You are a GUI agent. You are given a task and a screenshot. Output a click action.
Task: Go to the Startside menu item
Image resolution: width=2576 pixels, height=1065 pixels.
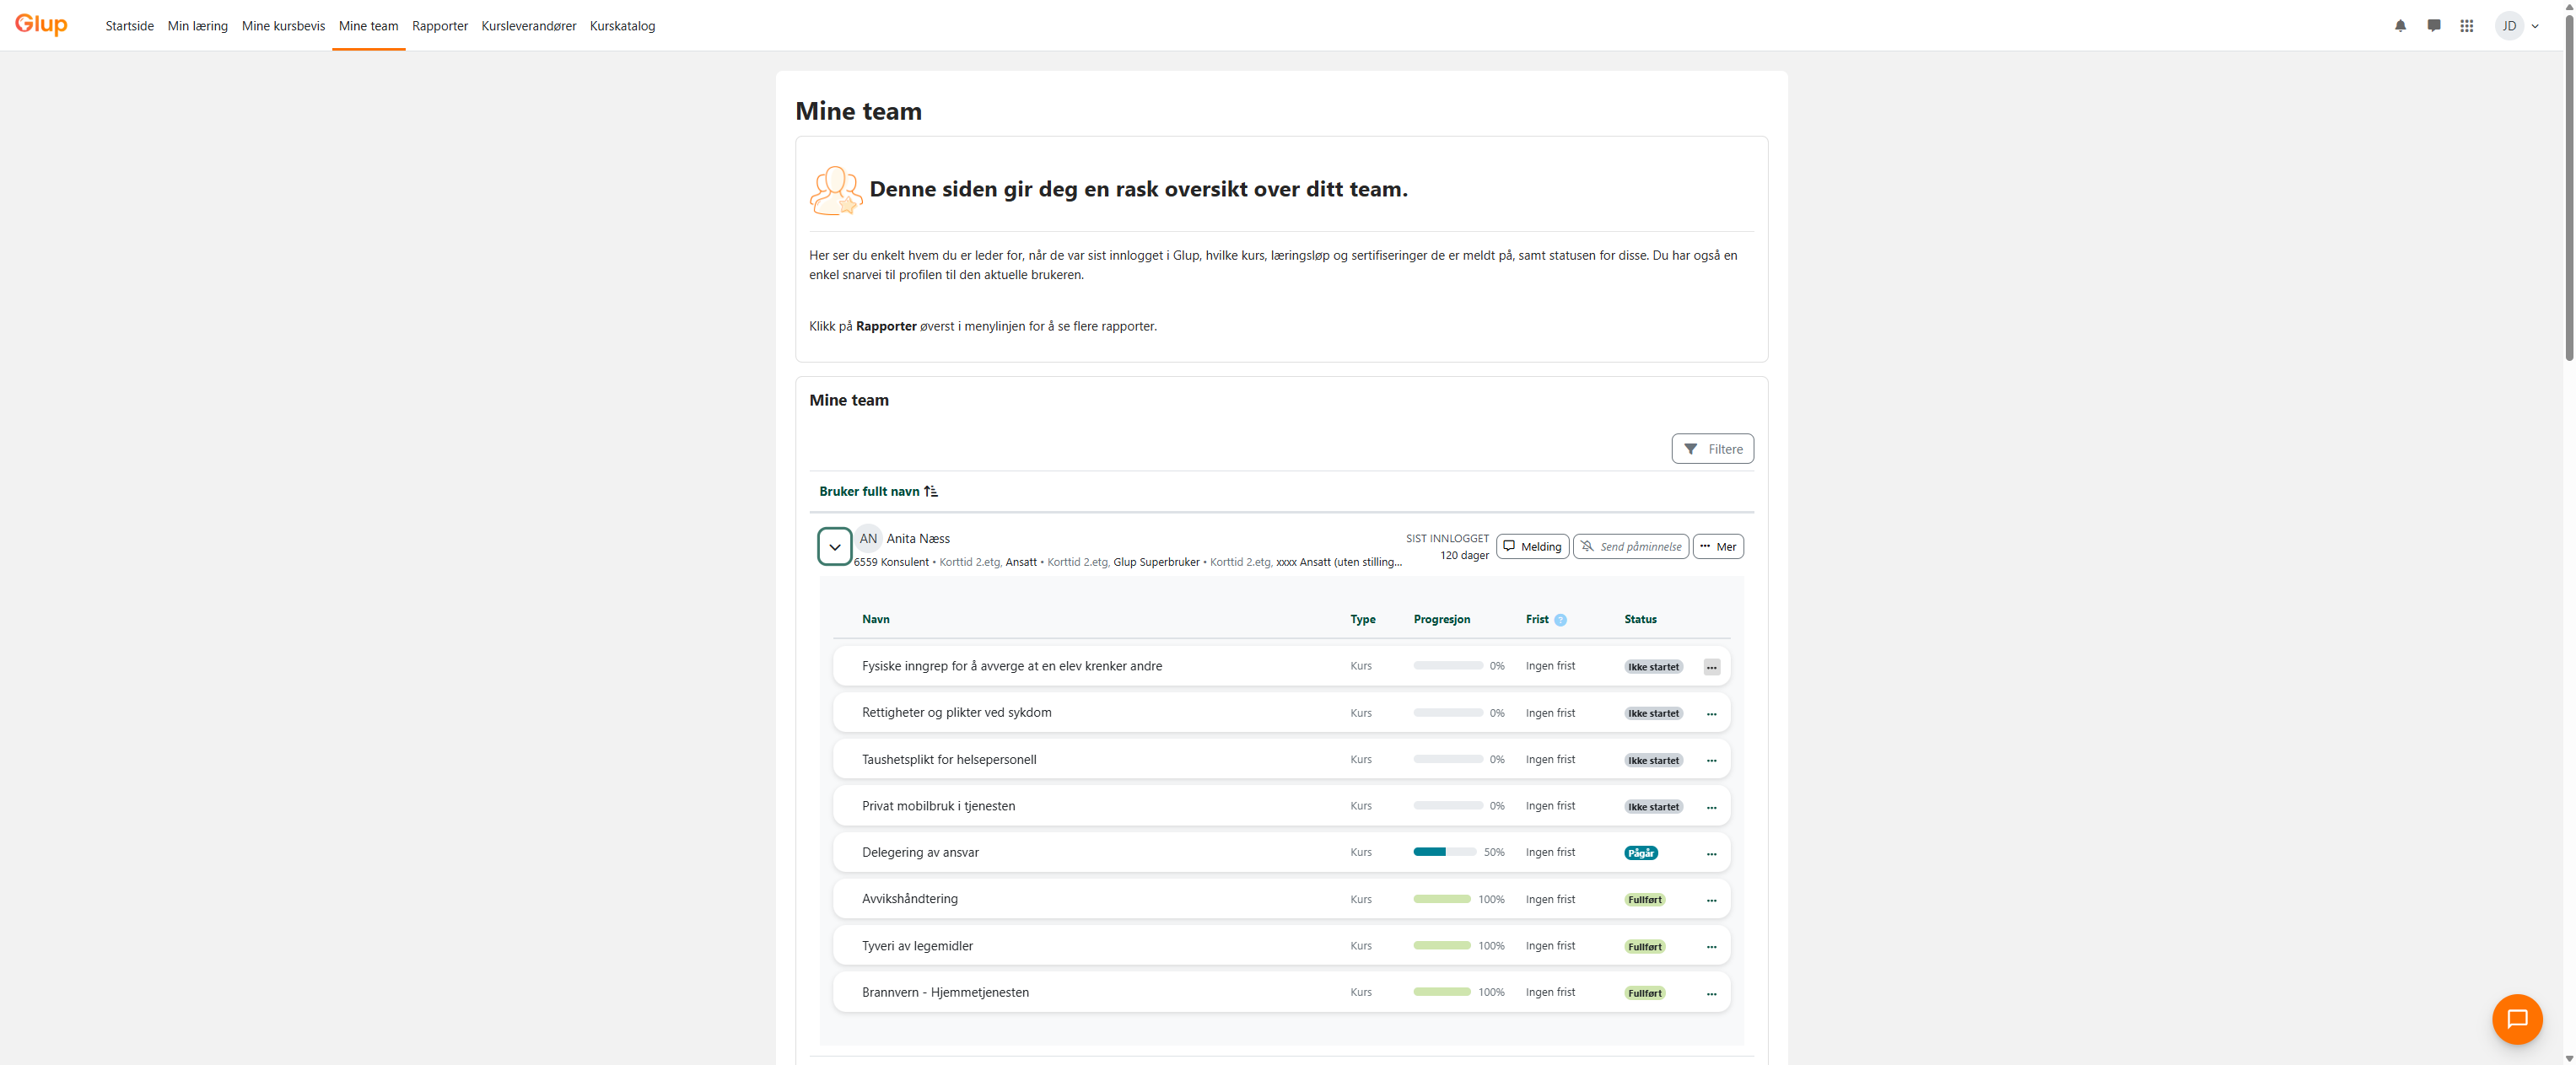pos(130,26)
